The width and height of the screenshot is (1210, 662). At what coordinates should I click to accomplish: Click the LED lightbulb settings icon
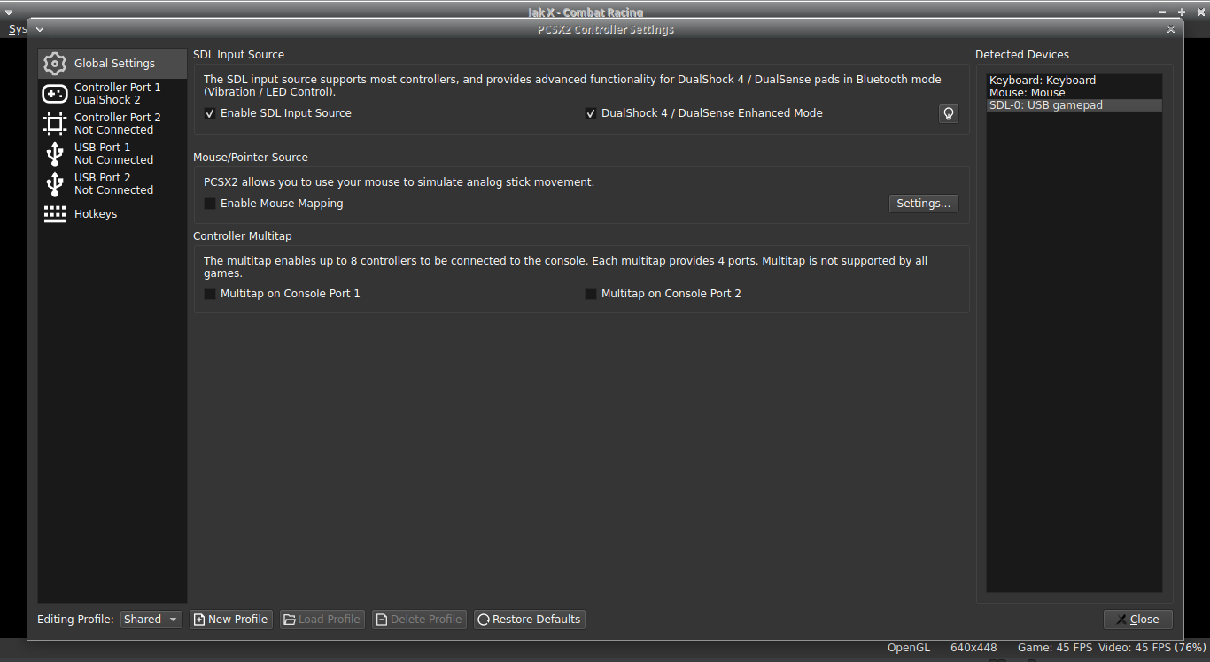(x=948, y=112)
